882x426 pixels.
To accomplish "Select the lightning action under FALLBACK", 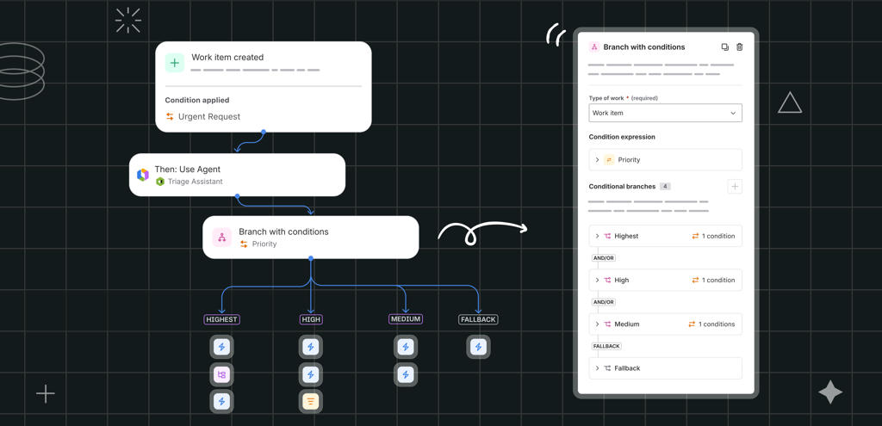I will click(478, 347).
